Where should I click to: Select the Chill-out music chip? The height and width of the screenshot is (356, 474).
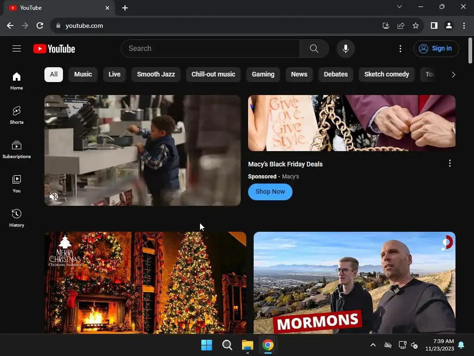213,75
